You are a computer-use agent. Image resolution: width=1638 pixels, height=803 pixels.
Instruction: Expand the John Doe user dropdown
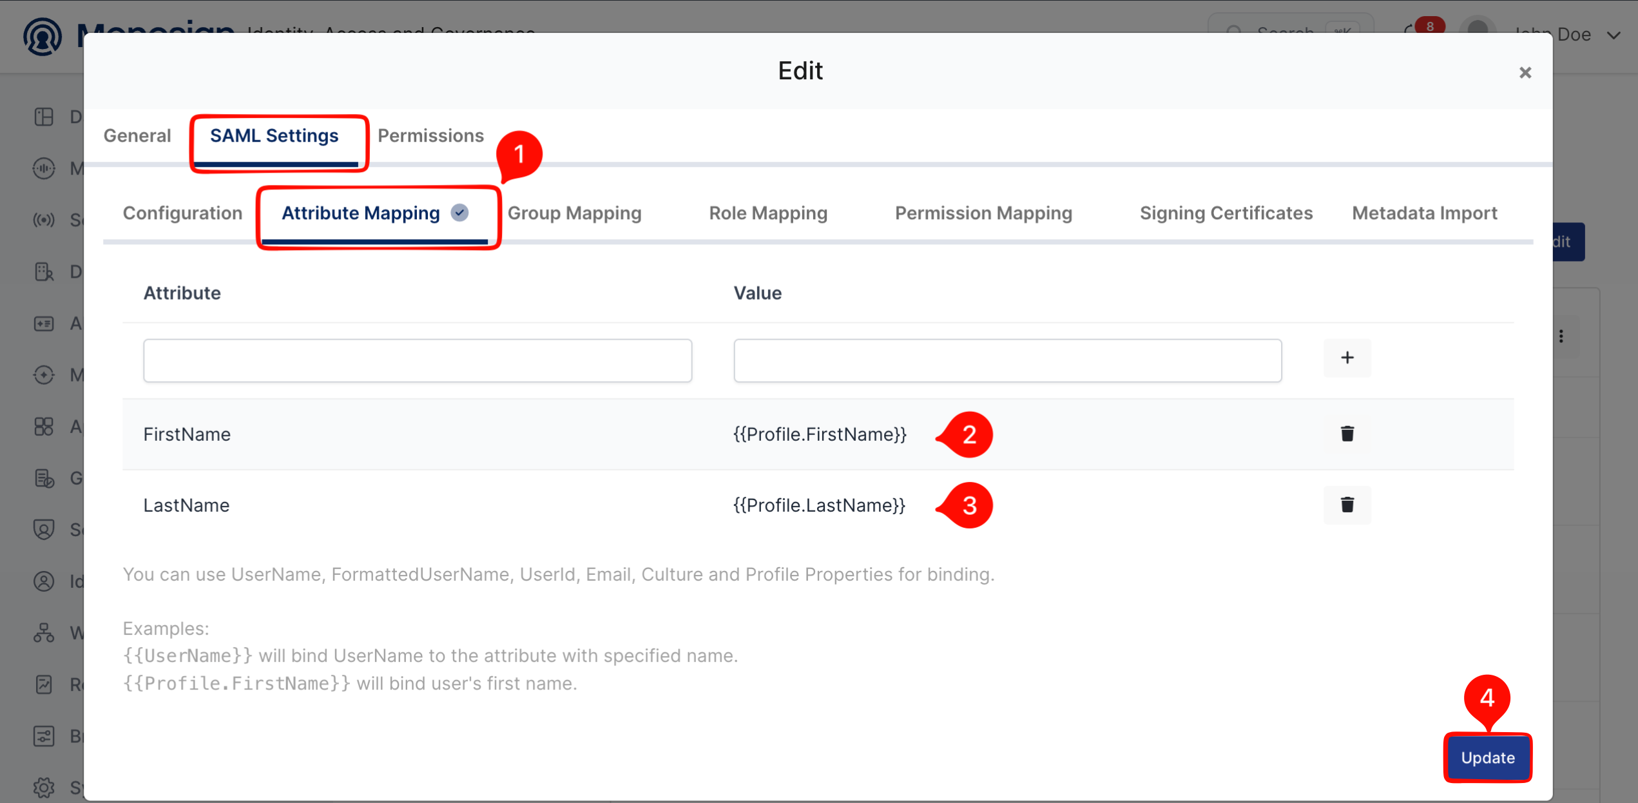click(x=1614, y=34)
